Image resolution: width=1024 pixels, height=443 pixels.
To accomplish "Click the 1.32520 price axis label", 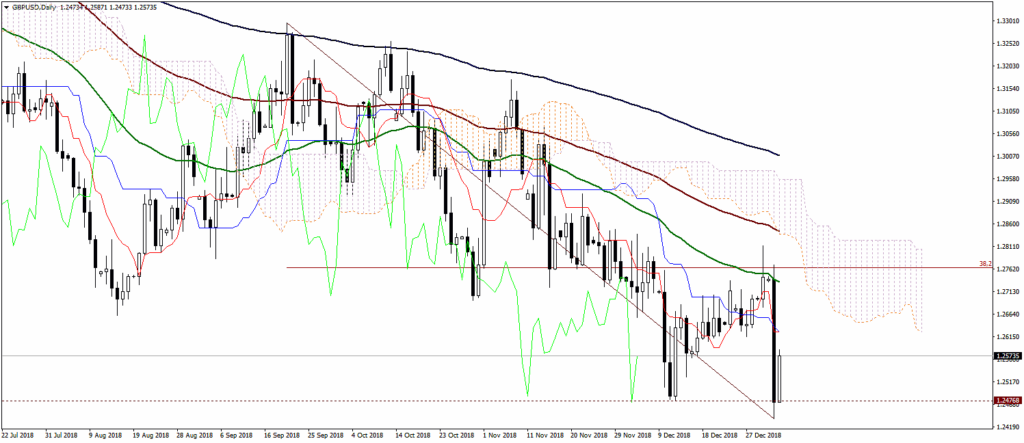I will (x=1008, y=44).
